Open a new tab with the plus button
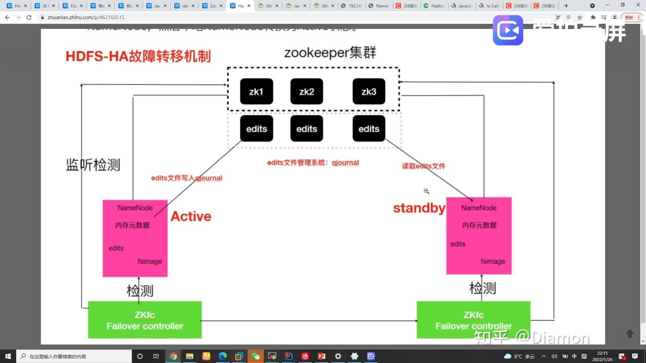The image size is (646, 363). tap(566, 6)
